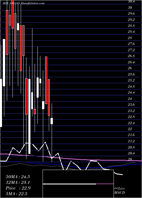Click the lower MACD panel box
Screen dimensions: 142x198
(x=78, y=191)
